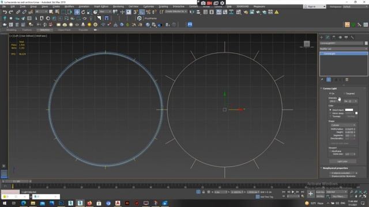369x207 pixels.
Task: Click Pin Stack icon below modifier stack
Action: (322, 80)
